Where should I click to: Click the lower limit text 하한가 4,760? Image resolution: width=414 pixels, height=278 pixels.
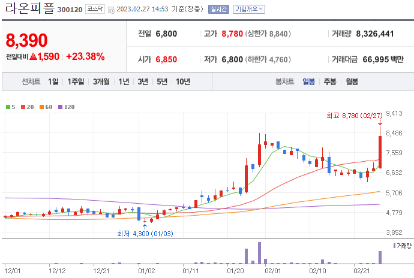(268, 59)
